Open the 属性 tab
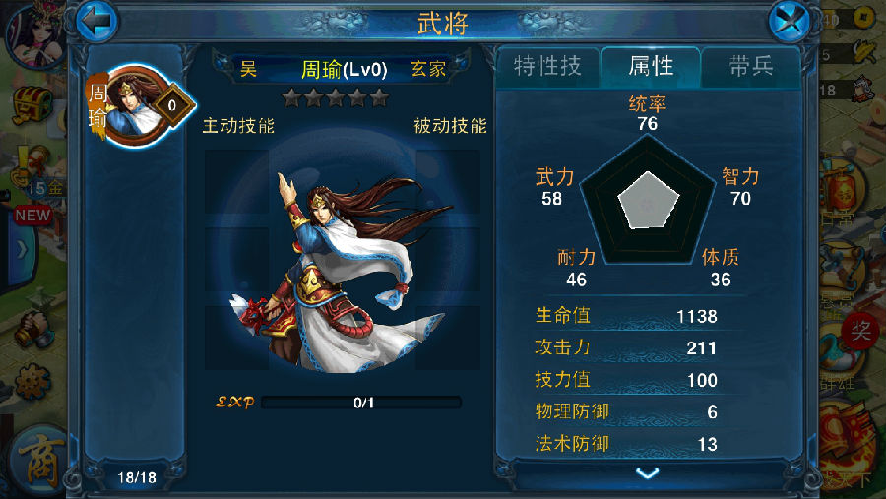This screenshot has width=886, height=499. click(651, 67)
